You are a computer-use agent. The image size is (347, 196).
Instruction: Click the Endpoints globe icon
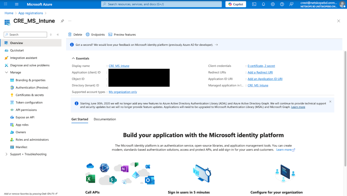coord(88,34)
